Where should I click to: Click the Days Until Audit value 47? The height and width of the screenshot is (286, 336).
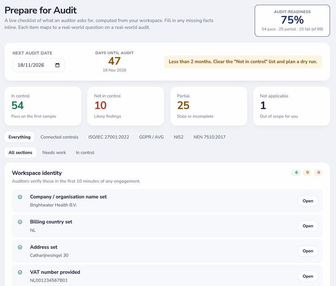coord(114,61)
